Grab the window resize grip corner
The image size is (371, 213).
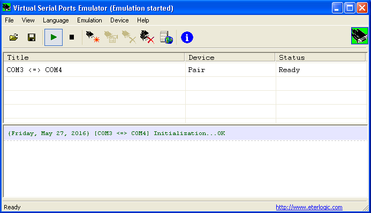(366, 208)
